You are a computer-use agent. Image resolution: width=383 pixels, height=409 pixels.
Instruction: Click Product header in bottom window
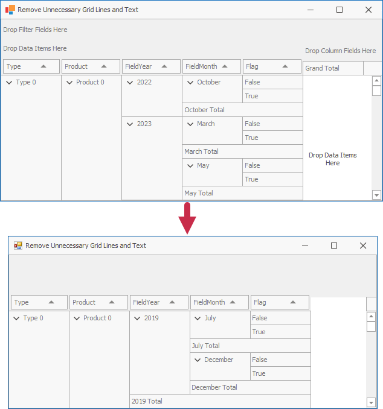point(98,302)
